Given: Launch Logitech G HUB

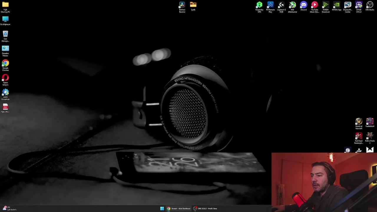Looking at the screenshot, I should [x=281, y=7].
